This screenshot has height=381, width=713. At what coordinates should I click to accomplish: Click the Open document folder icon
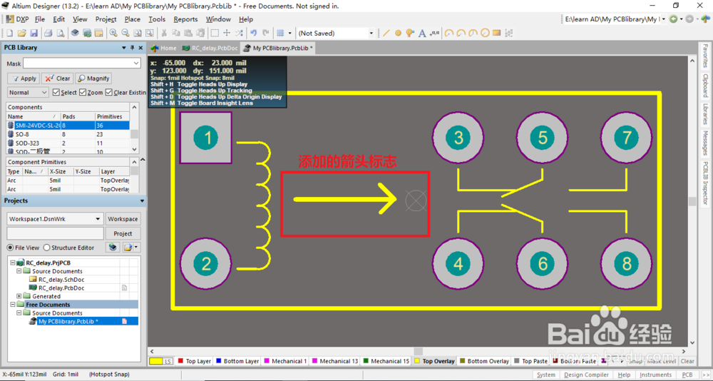pyautogui.click(x=21, y=34)
